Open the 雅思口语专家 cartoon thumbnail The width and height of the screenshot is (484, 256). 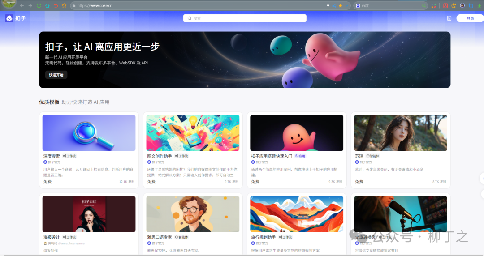pos(193,214)
